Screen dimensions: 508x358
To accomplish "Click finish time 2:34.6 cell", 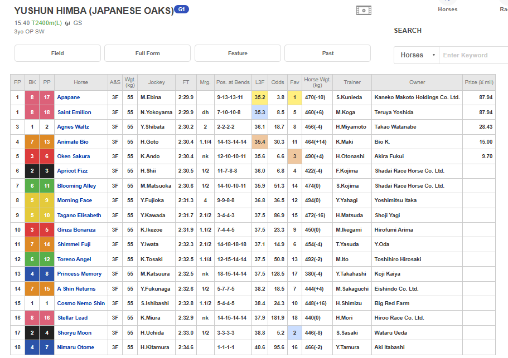I will click(186, 347).
